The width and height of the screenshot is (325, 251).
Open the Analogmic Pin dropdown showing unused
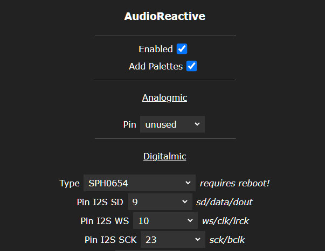pos(172,124)
